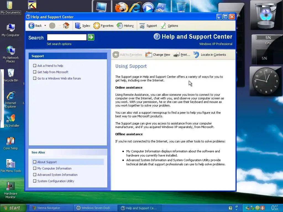Click the Print icon
The width and height of the screenshot is (283, 212).
tap(177, 55)
